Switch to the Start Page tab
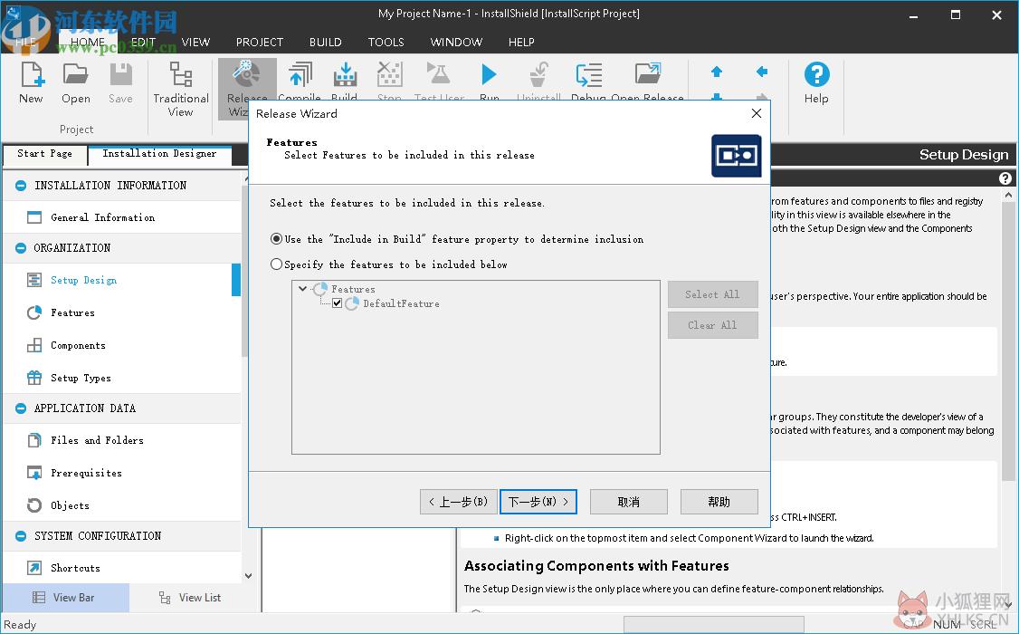Viewport: 1019px width, 634px height. point(45,154)
